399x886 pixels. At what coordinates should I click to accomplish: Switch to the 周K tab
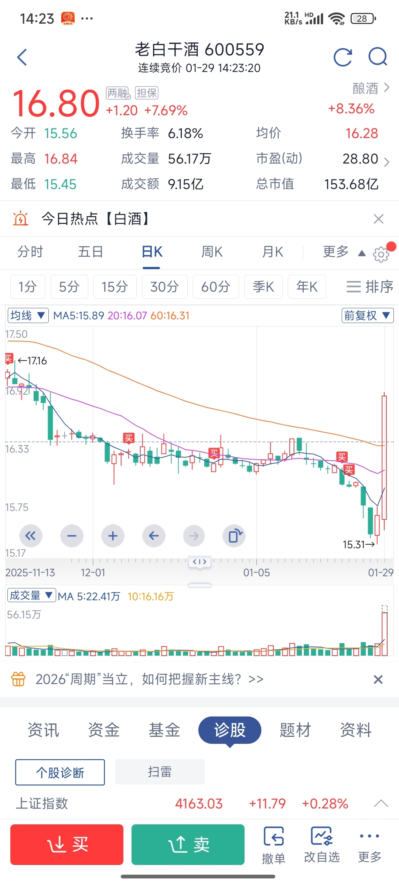pos(212,252)
